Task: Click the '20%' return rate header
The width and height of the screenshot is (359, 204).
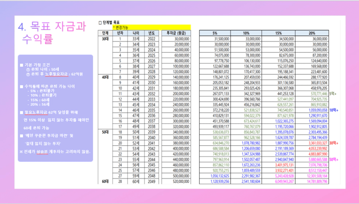Action: (309, 33)
